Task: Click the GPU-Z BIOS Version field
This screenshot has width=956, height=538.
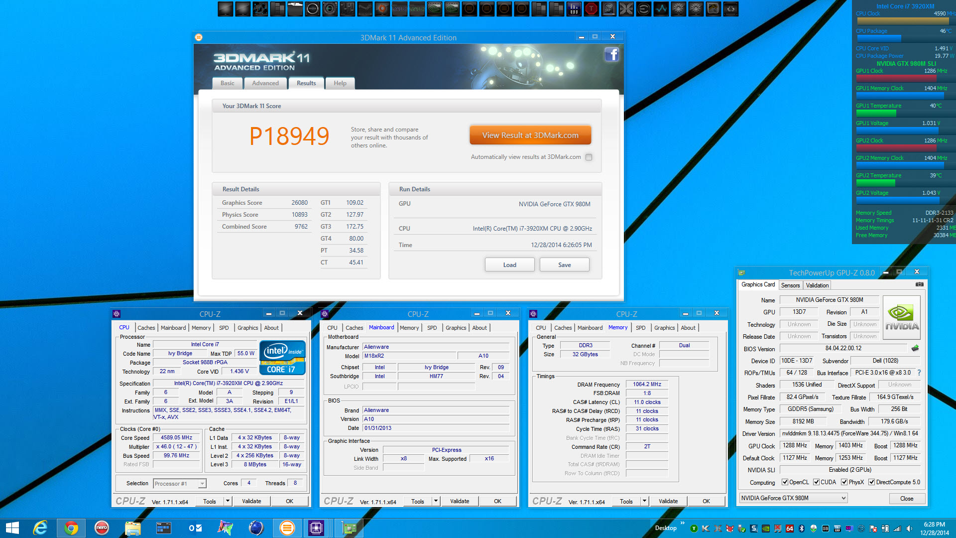Action: tap(843, 348)
